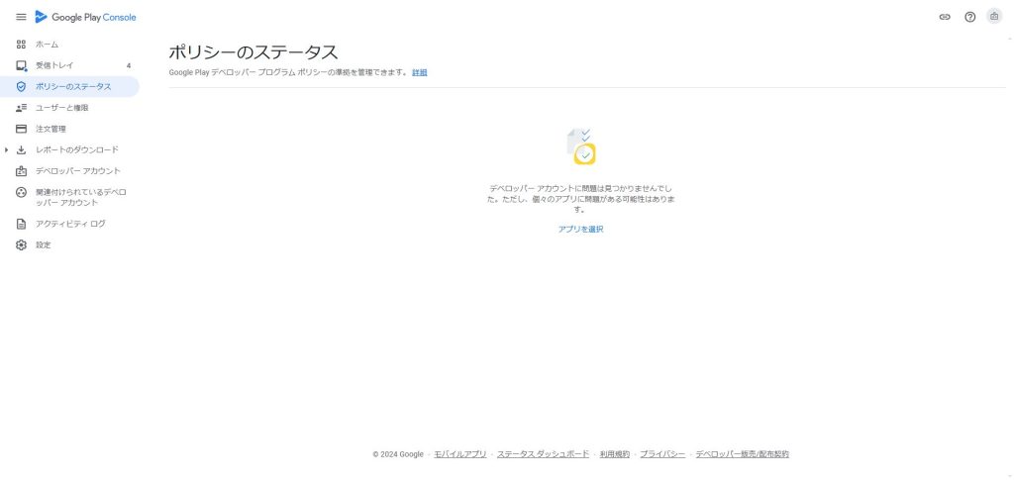Open モバイルアプリ footer link
The width and height of the screenshot is (1014, 480).
click(459, 454)
